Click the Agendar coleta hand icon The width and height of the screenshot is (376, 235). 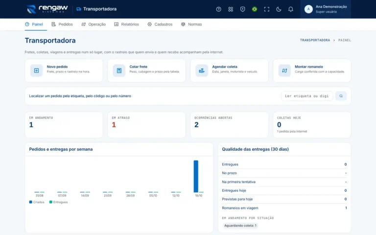point(202,70)
